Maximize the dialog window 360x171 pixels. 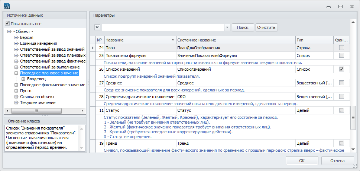[340, 6]
